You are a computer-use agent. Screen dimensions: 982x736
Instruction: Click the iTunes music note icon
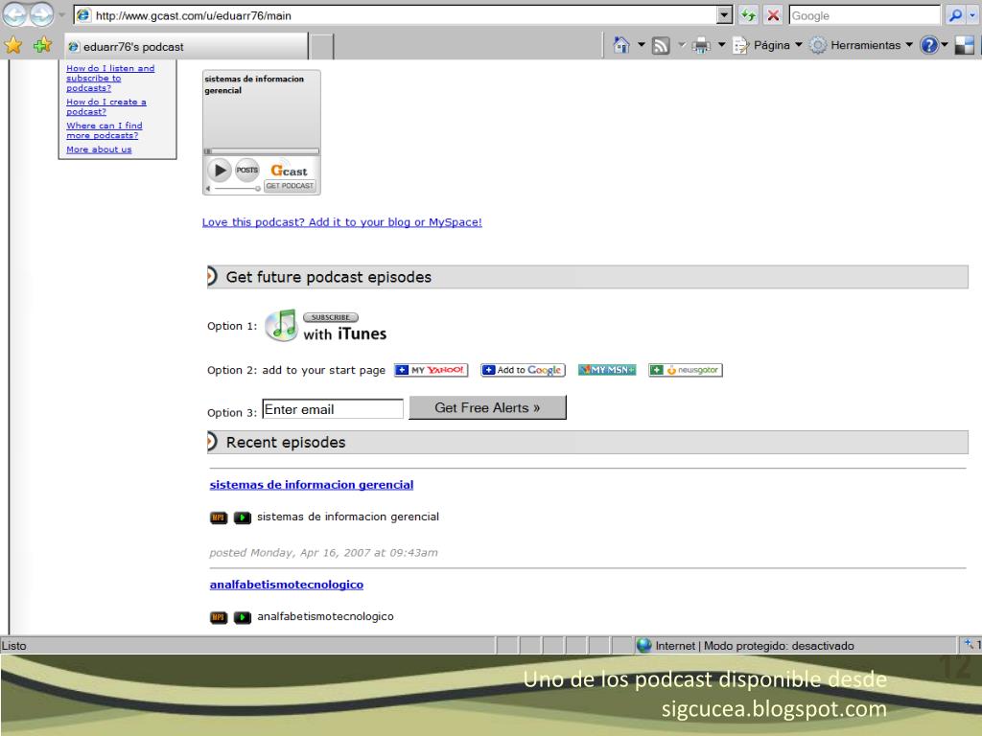281,326
